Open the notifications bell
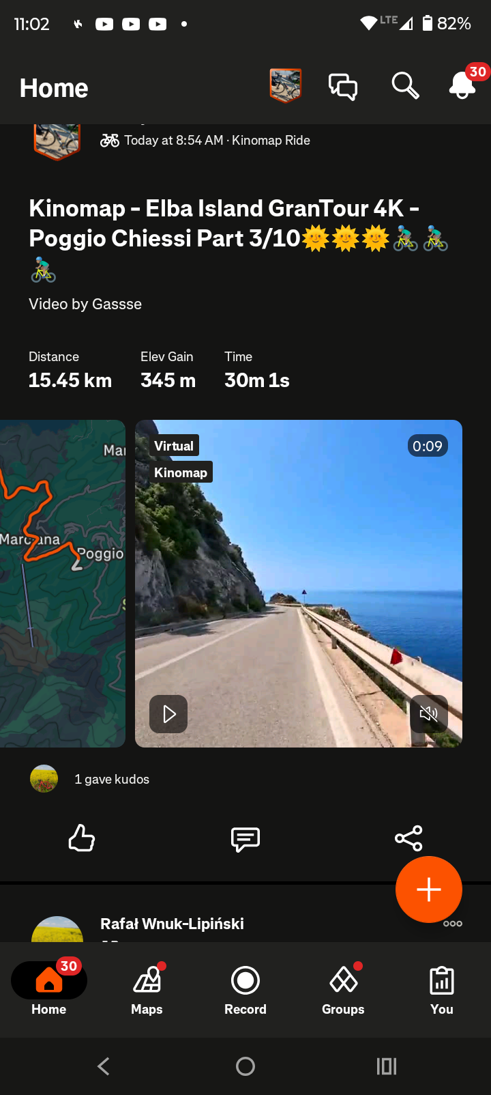Screen dimensions: 491x1095 pyautogui.click(x=462, y=86)
